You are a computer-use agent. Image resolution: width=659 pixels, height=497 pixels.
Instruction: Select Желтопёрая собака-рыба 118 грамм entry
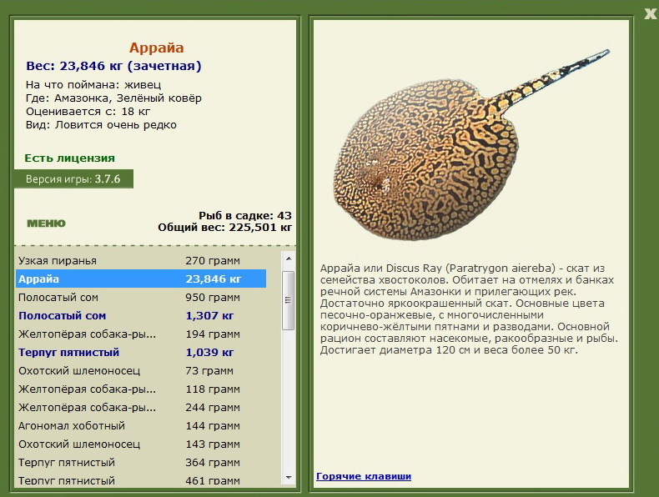coord(141,389)
